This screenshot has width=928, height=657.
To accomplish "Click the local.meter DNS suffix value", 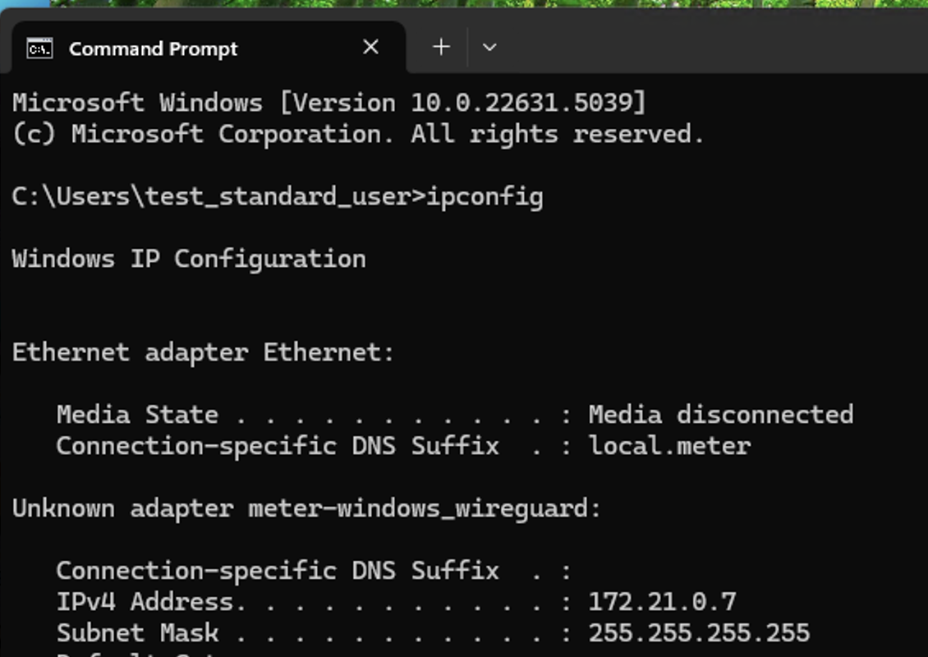I will 669,446.
